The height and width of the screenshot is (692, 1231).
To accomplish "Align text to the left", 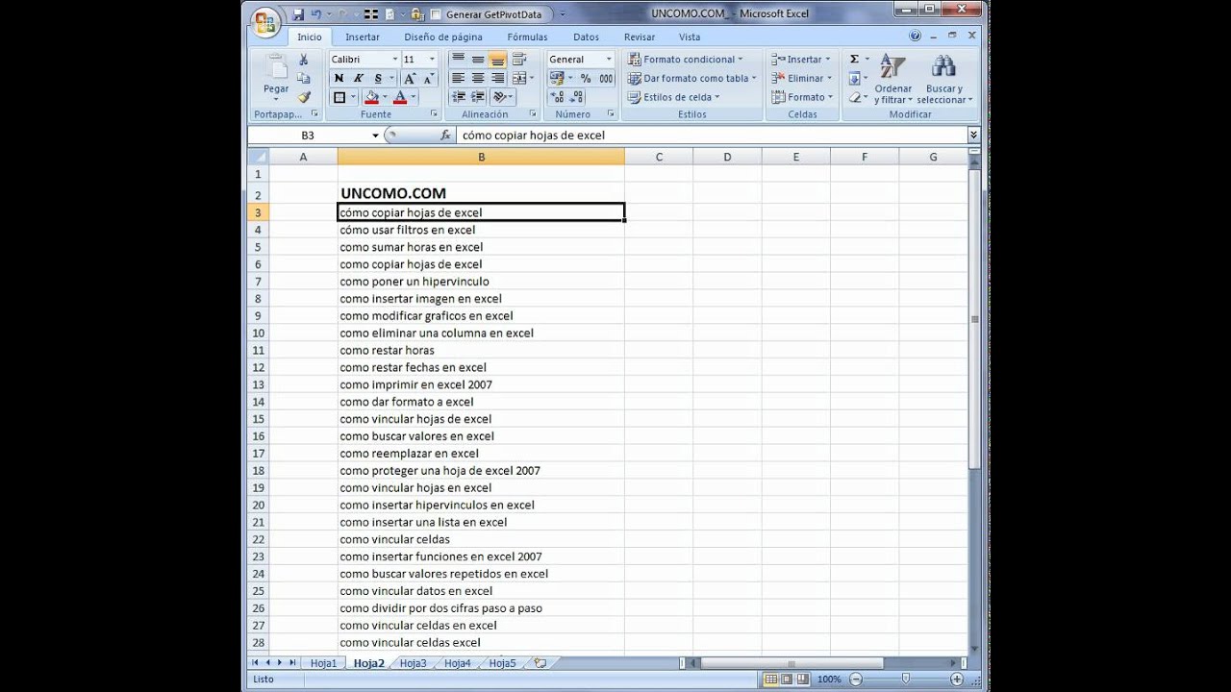I will [x=459, y=78].
